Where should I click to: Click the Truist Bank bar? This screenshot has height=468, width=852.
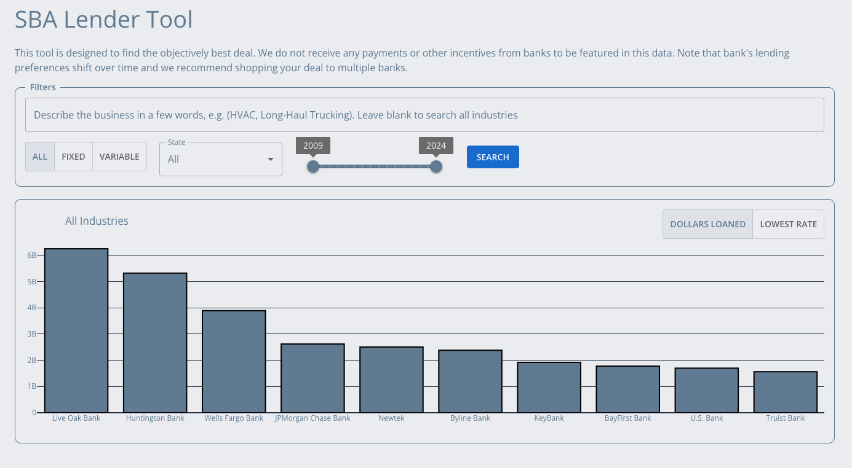[785, 392]
